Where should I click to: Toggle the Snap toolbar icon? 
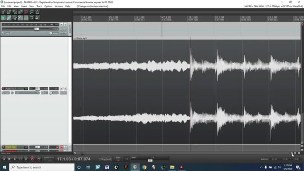click(32, 18)
